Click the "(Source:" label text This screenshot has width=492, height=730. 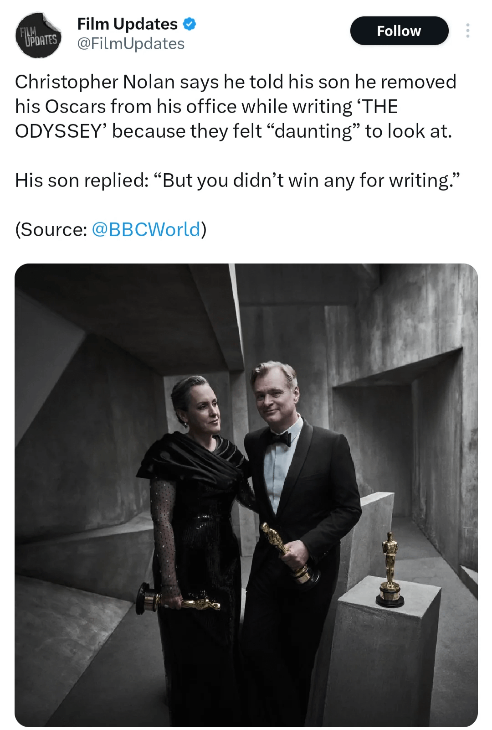click(51, 229)
